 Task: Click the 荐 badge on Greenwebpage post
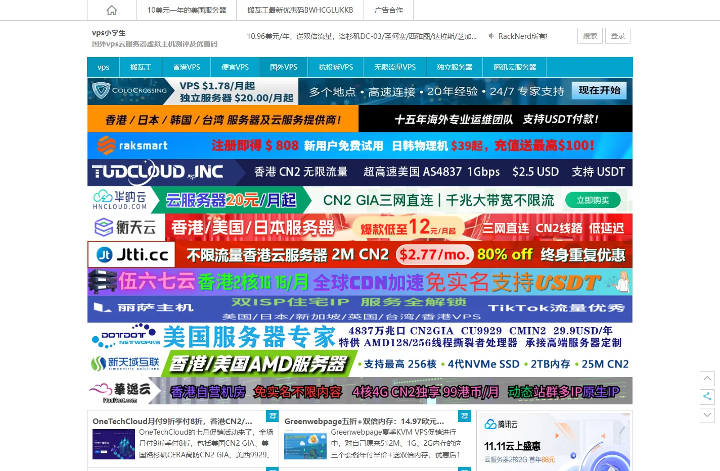pyautogui.click(x=465, y=416)
